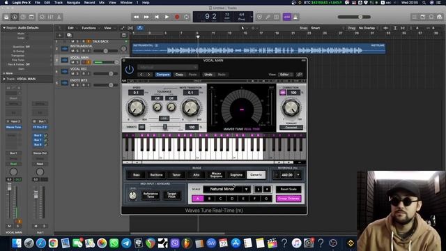This screenshot has width=446, height=251.
Task: Open the Mix menu
Action: [x=102, y=3]
